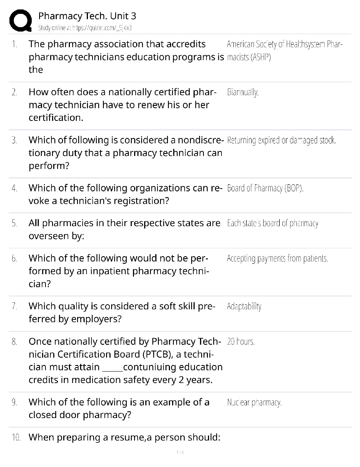Viewport: 360px width, 467px height.
Task: Click the 1 / 4 page indicator
Action: [180, 452]
